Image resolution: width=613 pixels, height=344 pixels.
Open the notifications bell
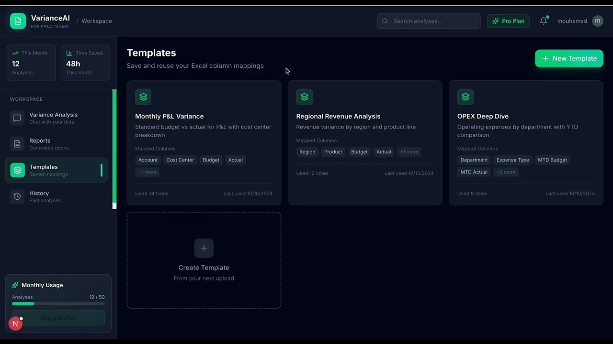tap(544, 21)
